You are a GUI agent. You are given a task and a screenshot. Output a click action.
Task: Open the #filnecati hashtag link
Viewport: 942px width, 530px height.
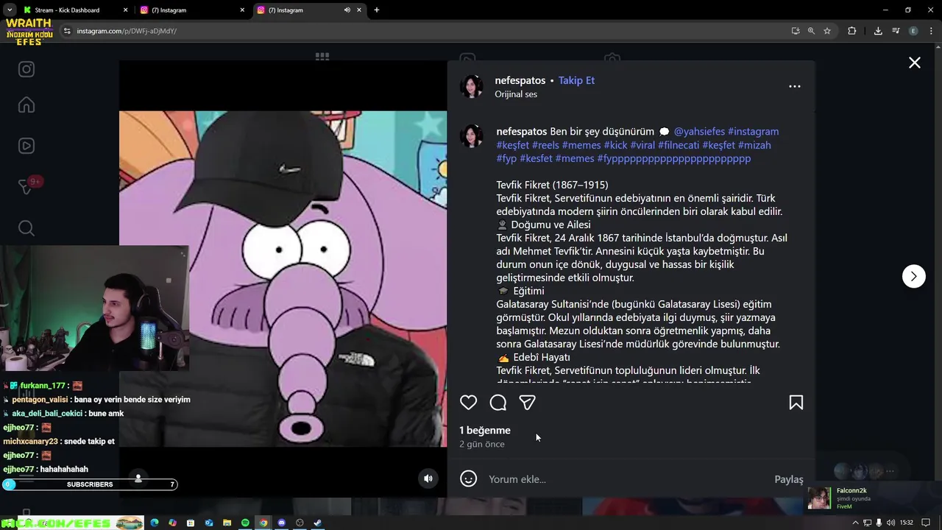click(679, 145)
